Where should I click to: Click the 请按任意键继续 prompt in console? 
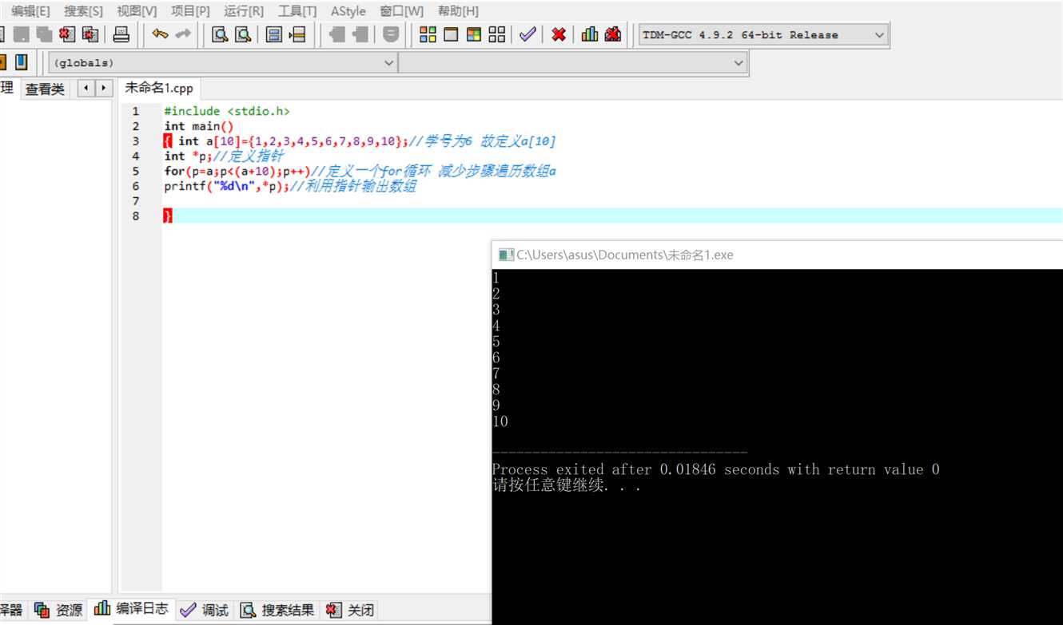click(567, 485)
